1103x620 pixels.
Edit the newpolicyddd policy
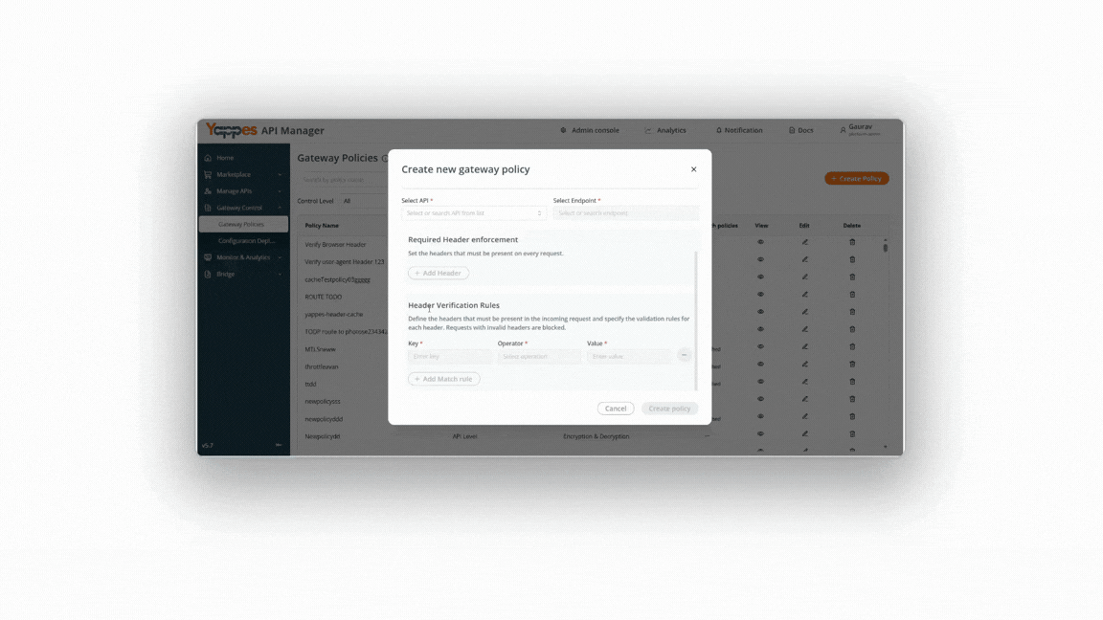coord(804,416)
